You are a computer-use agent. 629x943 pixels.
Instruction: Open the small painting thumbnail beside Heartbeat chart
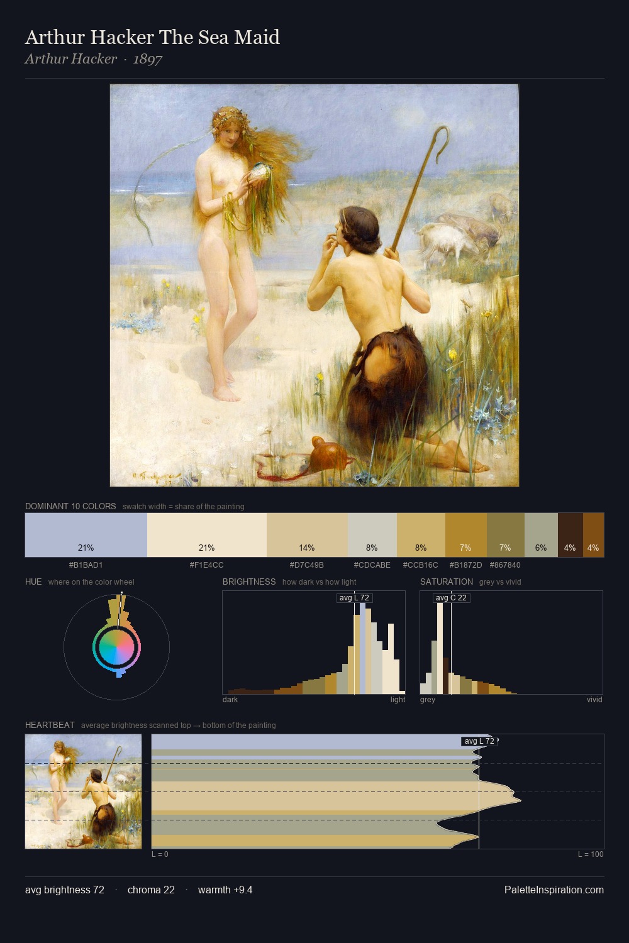tap(83, 791)
